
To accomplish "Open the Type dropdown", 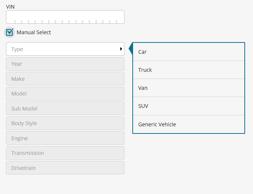I will coord(65,49).
